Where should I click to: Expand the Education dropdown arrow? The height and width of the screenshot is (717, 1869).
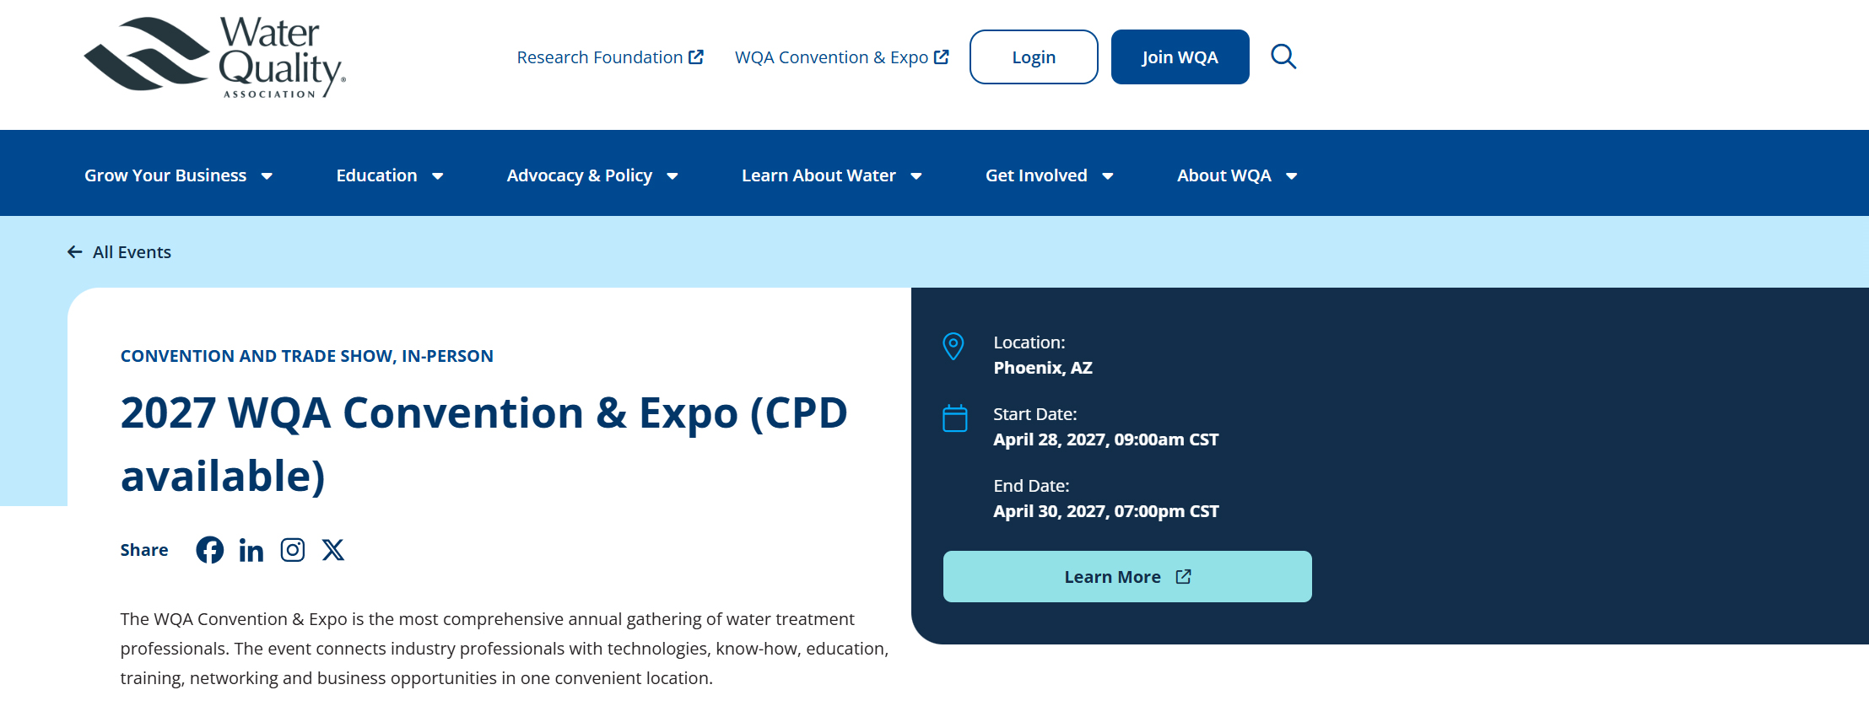tap(438, 176)
